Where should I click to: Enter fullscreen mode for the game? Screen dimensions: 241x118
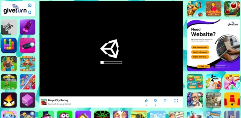(176, 101)
